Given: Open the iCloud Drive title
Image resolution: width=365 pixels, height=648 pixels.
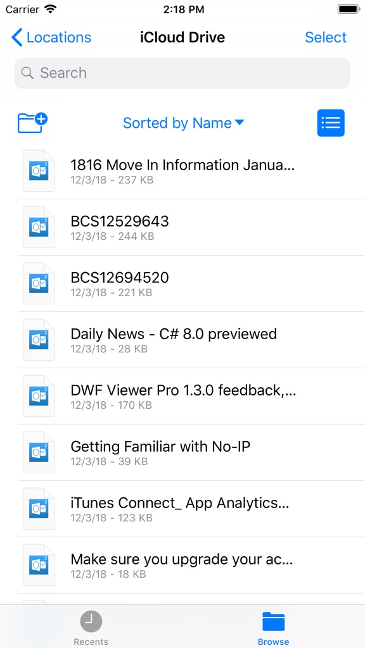Looking at the screenshot, I should (x=182, y=37).
